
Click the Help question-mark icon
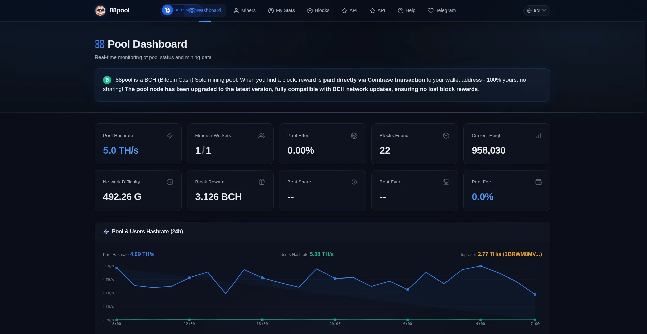click(x=401, y=11)
